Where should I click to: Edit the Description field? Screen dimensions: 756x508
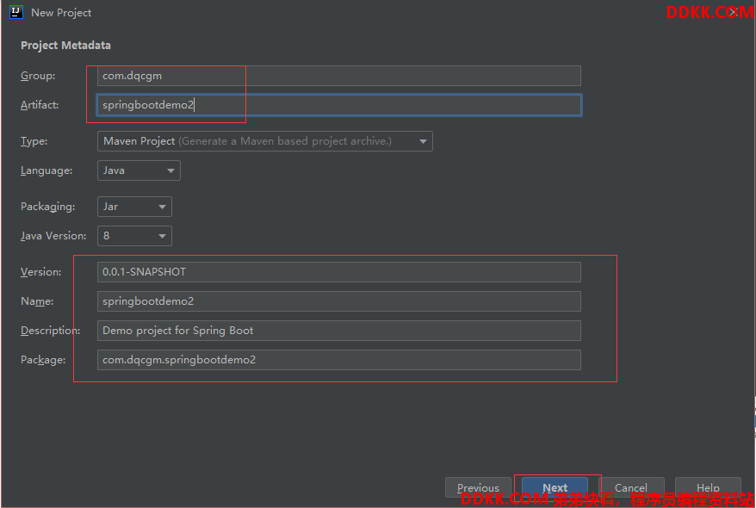pyautogui.click(x=339, y=331)
